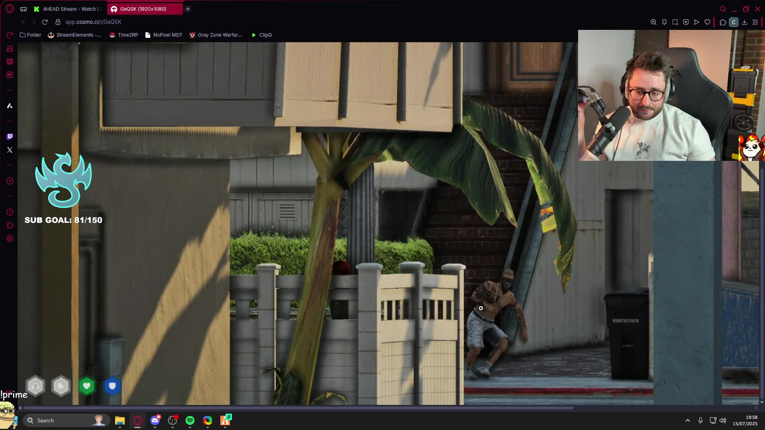Open the Folder bookmark
Viewport: 765px width, 430px height.
pos(30,35)
